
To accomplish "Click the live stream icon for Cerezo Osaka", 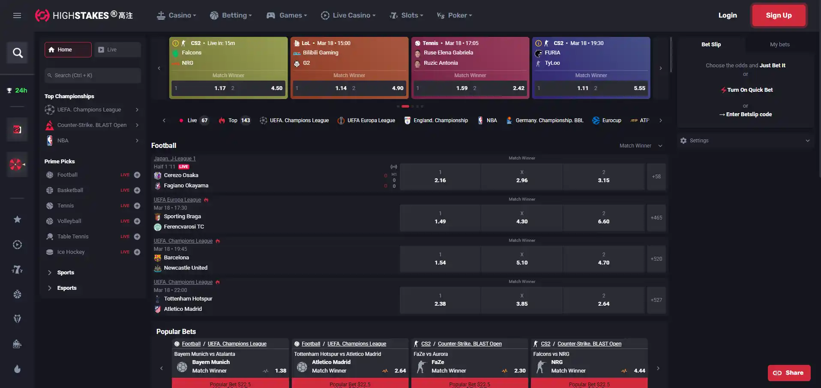I will 394,167.
